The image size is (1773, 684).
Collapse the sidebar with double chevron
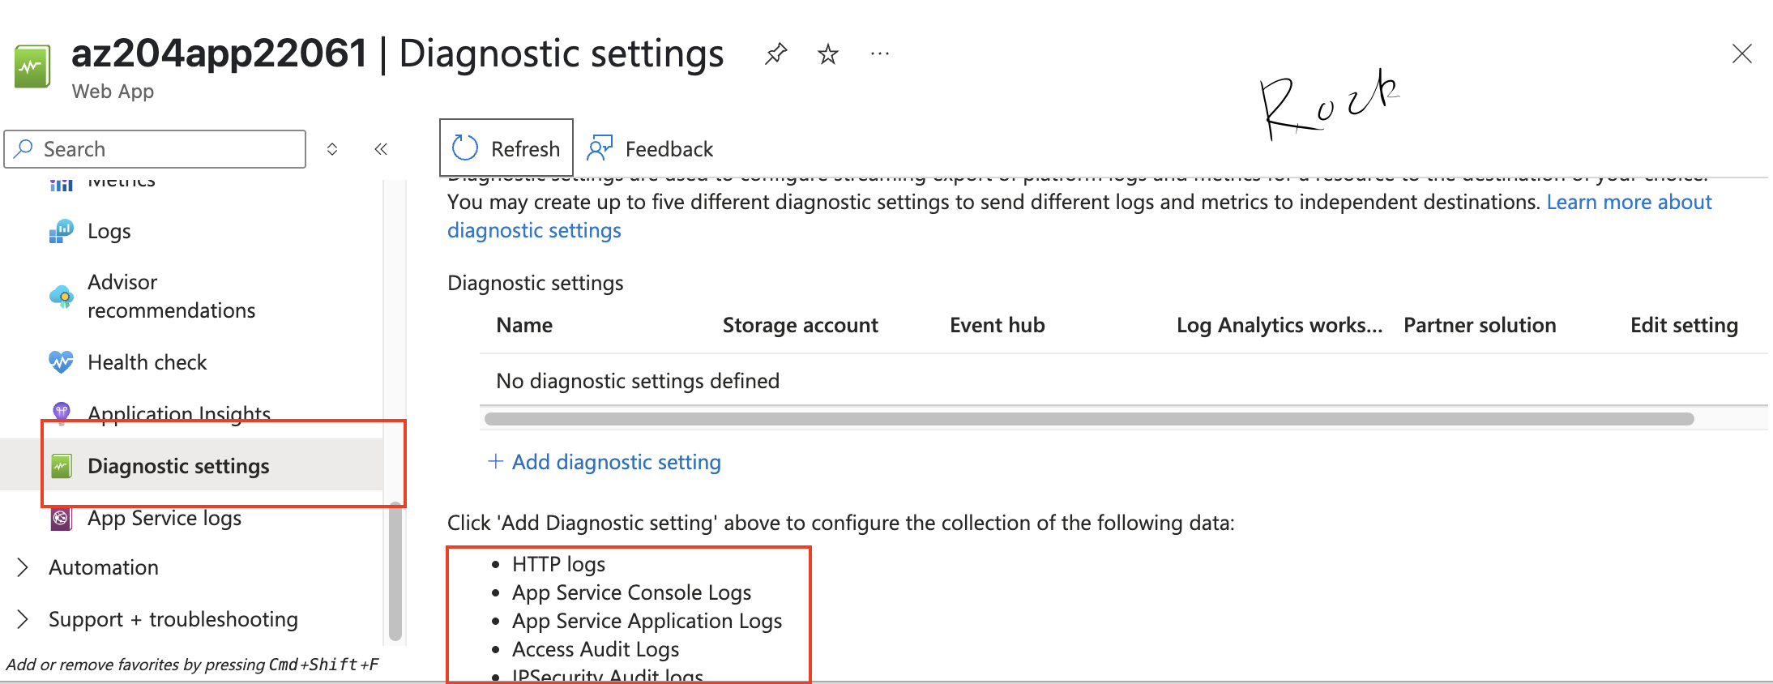(381, 149)
